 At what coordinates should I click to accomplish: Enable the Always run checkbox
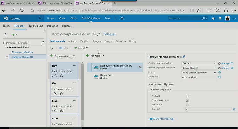tap(187, 105)
